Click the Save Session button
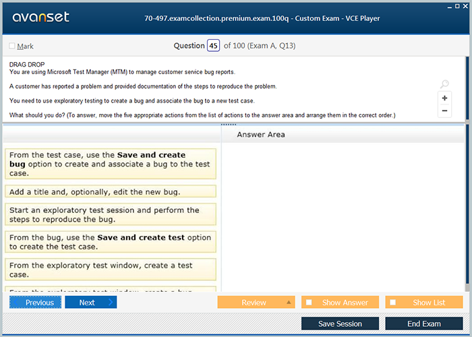 [x=340, y=324]
